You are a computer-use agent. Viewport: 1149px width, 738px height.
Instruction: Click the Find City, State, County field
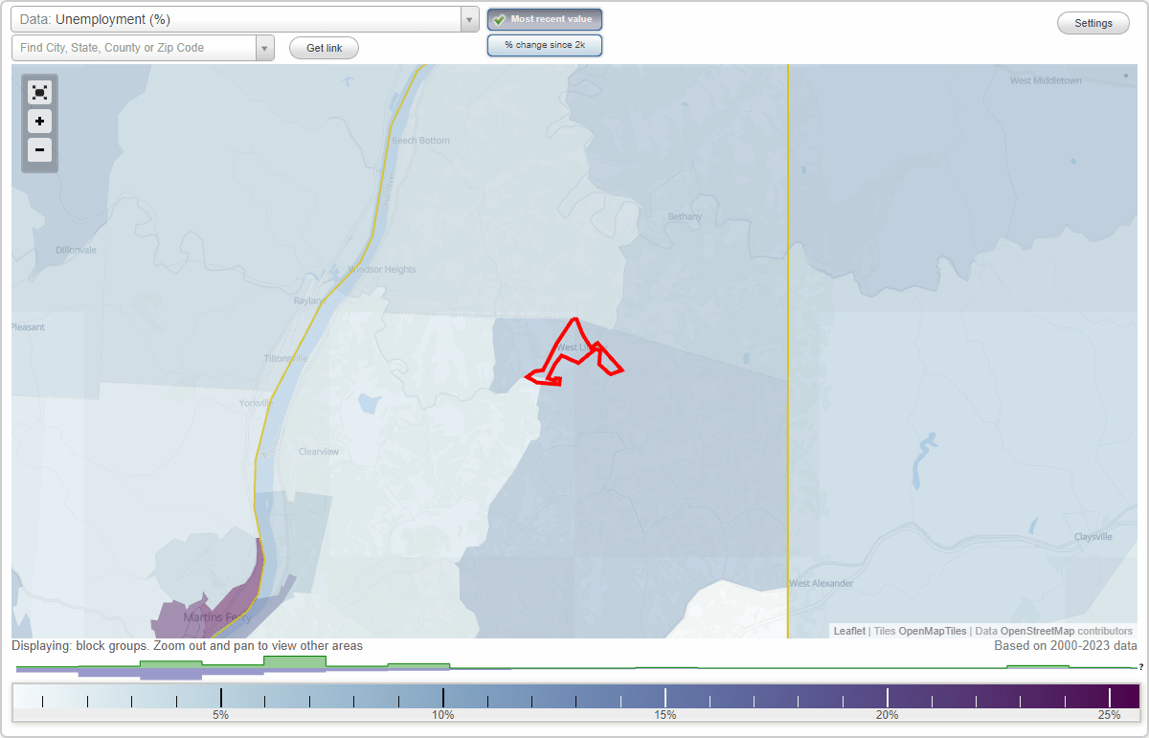tap(134, 48)
